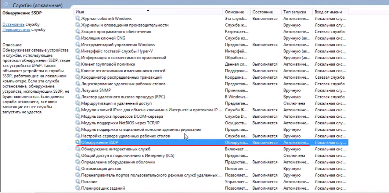This screenshot has width=389, height=193.
Task: Click gear icon of Ловушка SNMP
Action: tap(77, 90)
